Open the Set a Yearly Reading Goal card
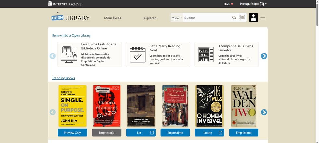This screenshot has height=143, width=319. point(158,54)
